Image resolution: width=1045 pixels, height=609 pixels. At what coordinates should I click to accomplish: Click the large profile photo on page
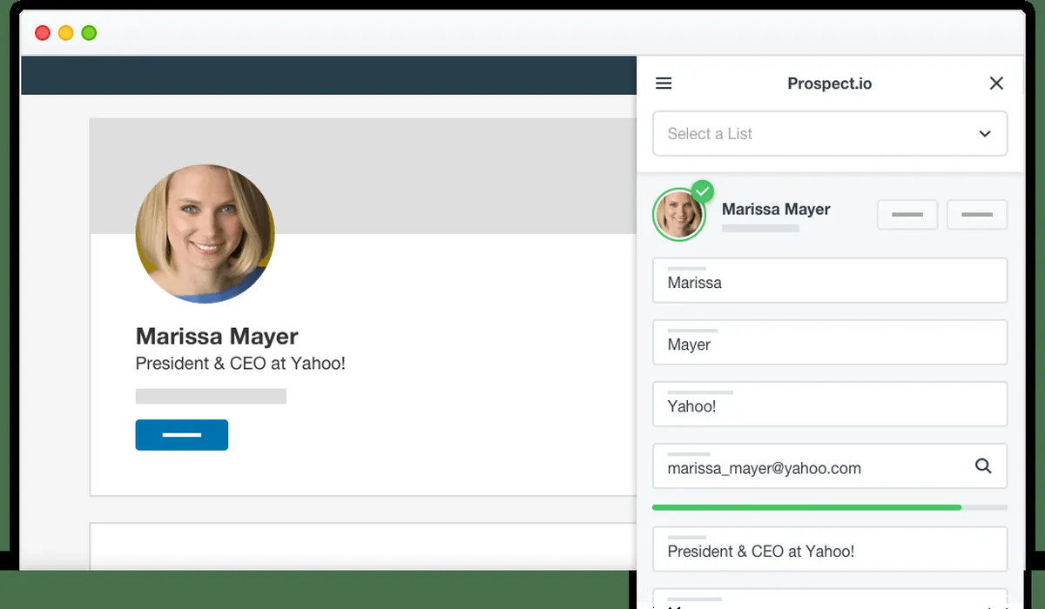tap(206, 233)
